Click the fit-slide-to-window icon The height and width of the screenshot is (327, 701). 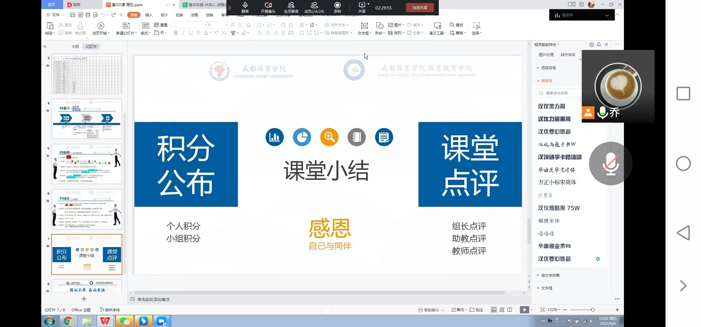click(x=542, y=310)
